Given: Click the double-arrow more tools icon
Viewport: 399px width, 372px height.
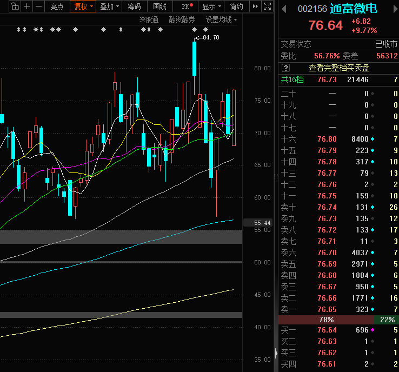Looking at the screenshot, I should pos(255,6).
